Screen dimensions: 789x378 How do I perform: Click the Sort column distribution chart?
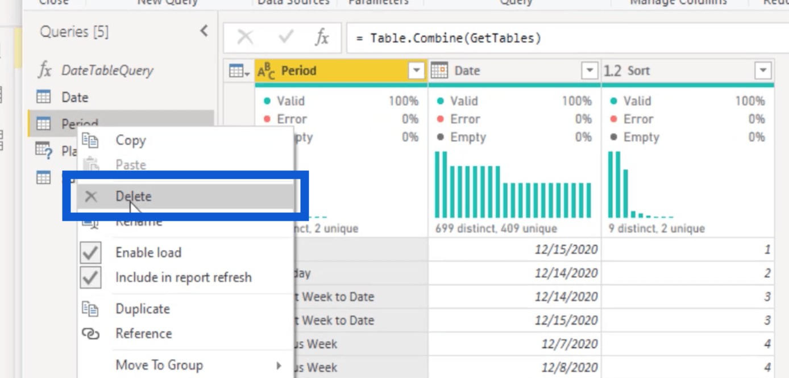pyautogui.click(x=641, y=184)
